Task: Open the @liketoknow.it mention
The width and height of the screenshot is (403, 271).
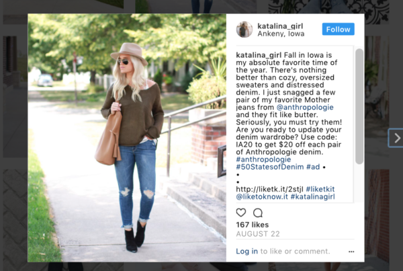Action: (262, 196)
